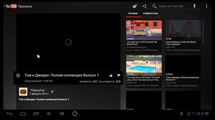Viewport: 215px width, 120px height.
Task: Open the recent apps button
Action: click(x=36, y=114)
